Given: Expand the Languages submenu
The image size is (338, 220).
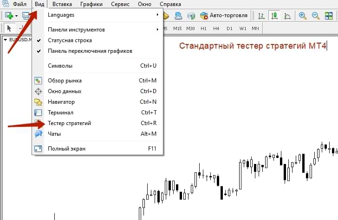Looking at the screenshot, I should (x=97, y=15).
